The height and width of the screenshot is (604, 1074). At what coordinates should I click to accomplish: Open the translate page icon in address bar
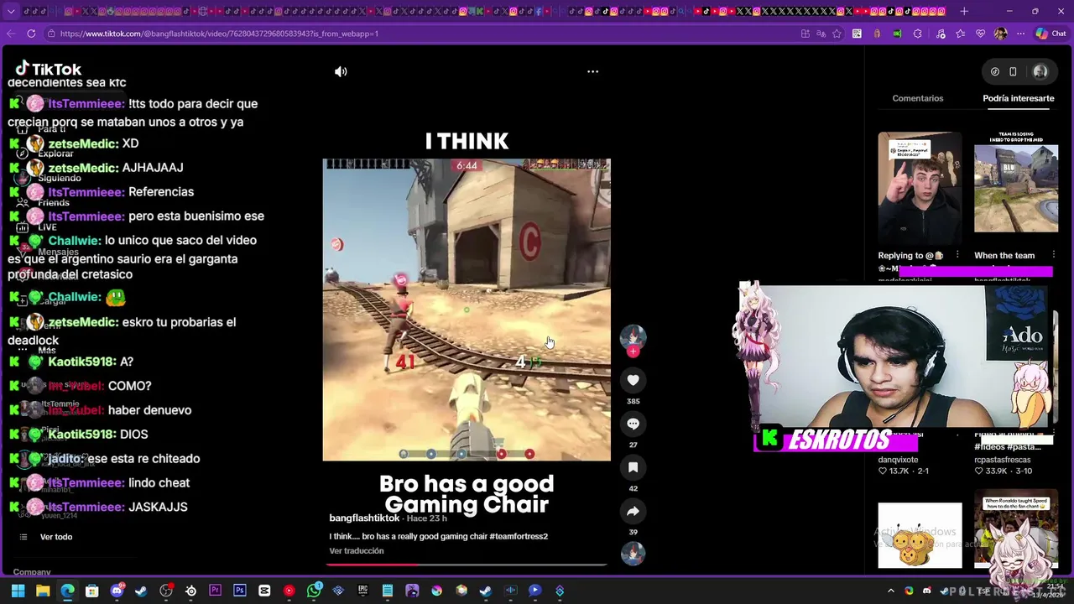[821, 34]
